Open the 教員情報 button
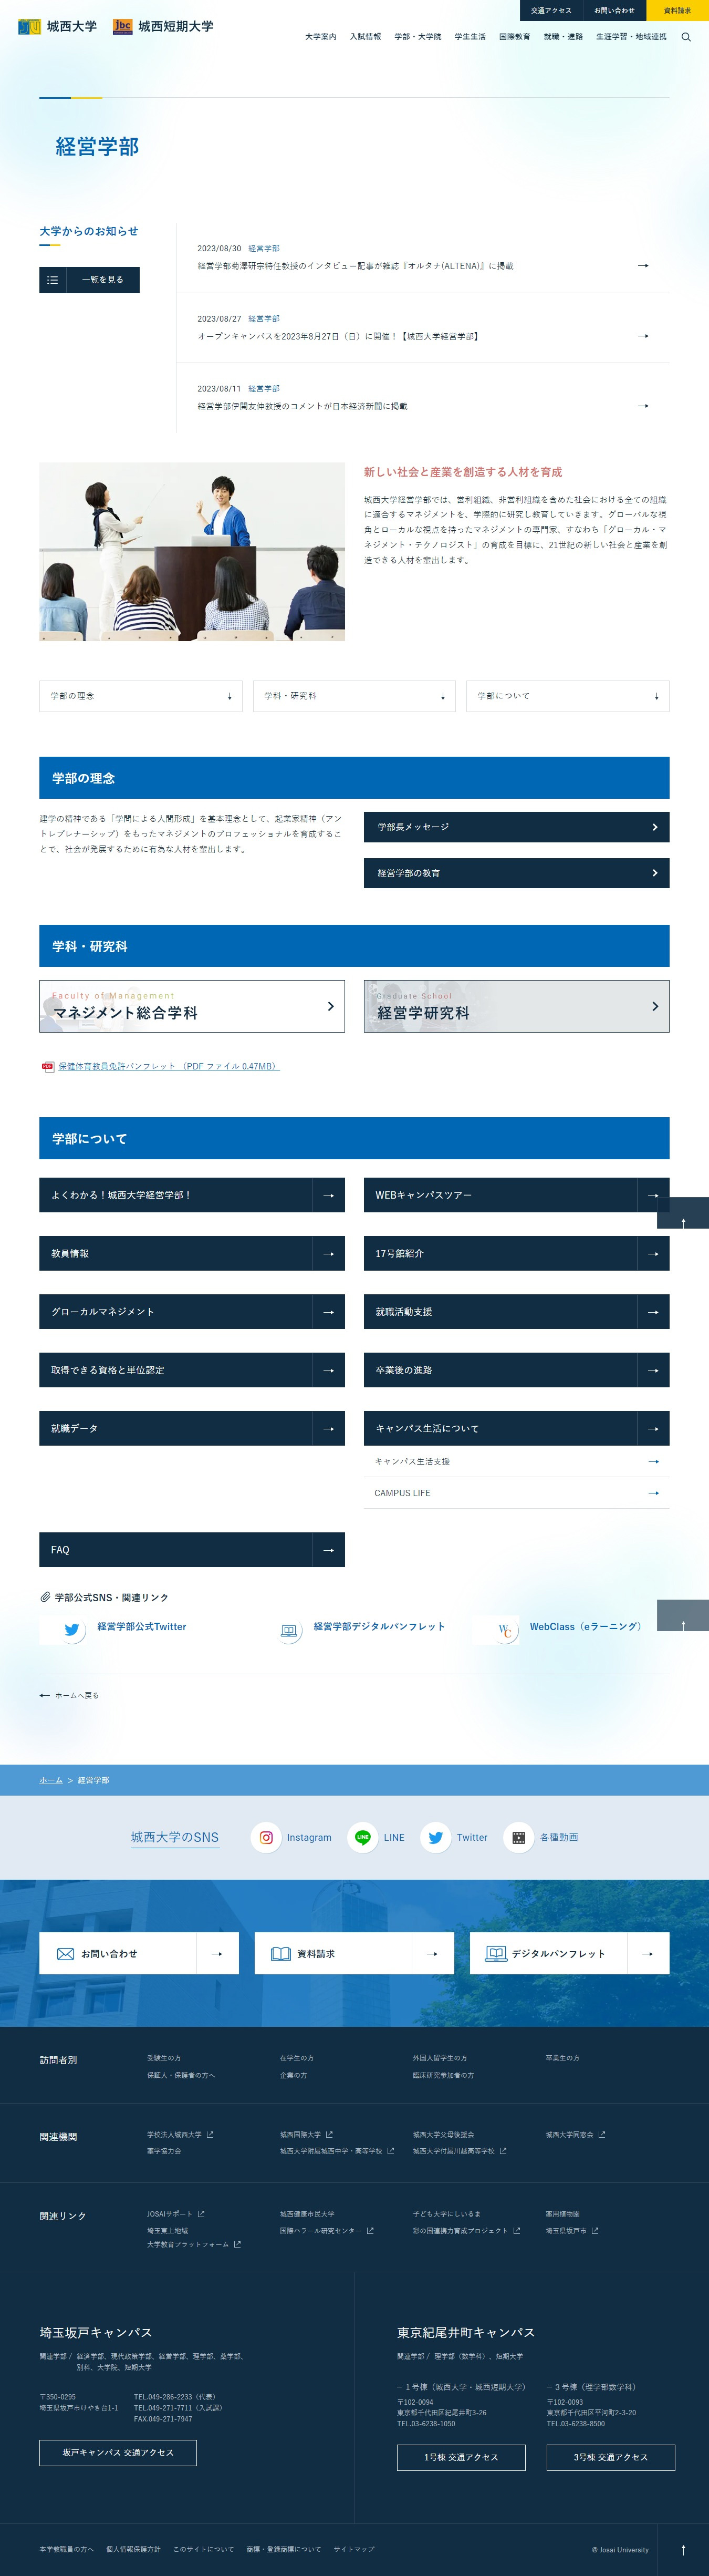This screenshot has height=2576, width=709. tap(192, 1253)
